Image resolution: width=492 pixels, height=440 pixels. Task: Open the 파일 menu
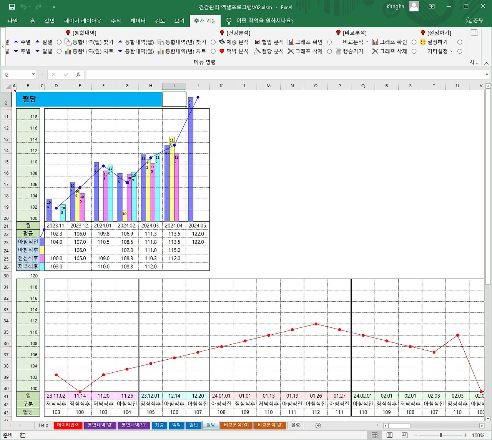pyautogui.click(x=13, y=21)
